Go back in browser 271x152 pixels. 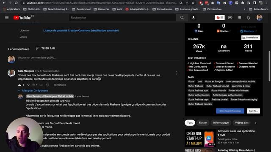tap(4, 3)
